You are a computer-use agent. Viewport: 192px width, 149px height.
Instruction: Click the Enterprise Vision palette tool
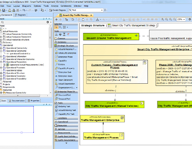pos(65,76)
